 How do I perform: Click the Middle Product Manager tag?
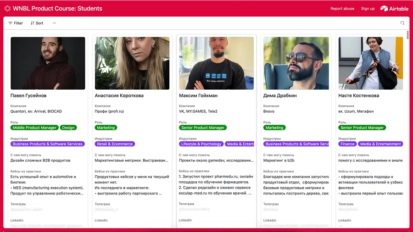point(34,128)
